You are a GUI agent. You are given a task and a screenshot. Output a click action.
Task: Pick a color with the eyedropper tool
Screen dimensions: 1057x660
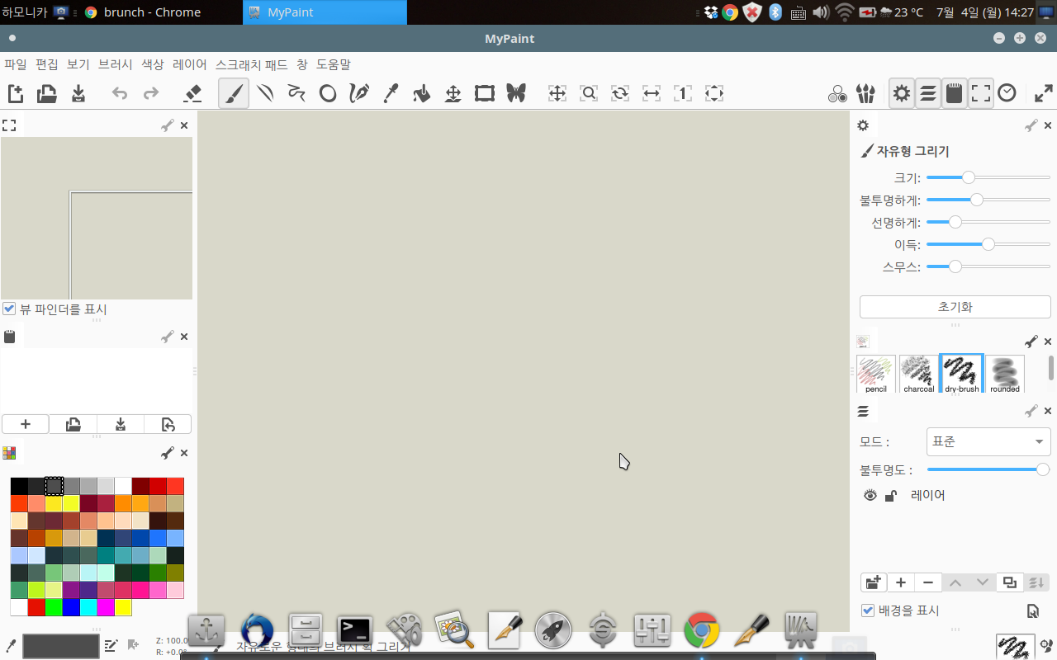tap(391, 93)
